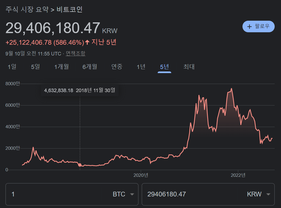Click the chart data point marker dot
The width and height of the screenshot is (281, 208).
[x=80, y=165]
